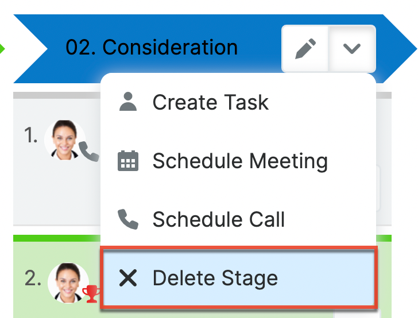The height and width of the screenshot is (318, 418).
Task: Click the phone icon beside Schedule Call
Action: [x=127, y=219]
